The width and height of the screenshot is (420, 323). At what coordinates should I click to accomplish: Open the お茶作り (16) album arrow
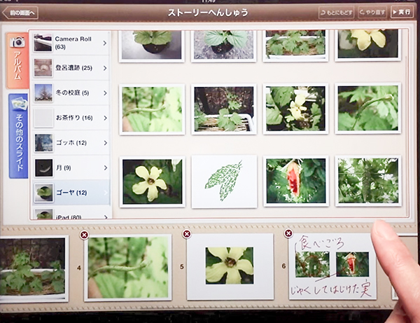click(105, 118)
